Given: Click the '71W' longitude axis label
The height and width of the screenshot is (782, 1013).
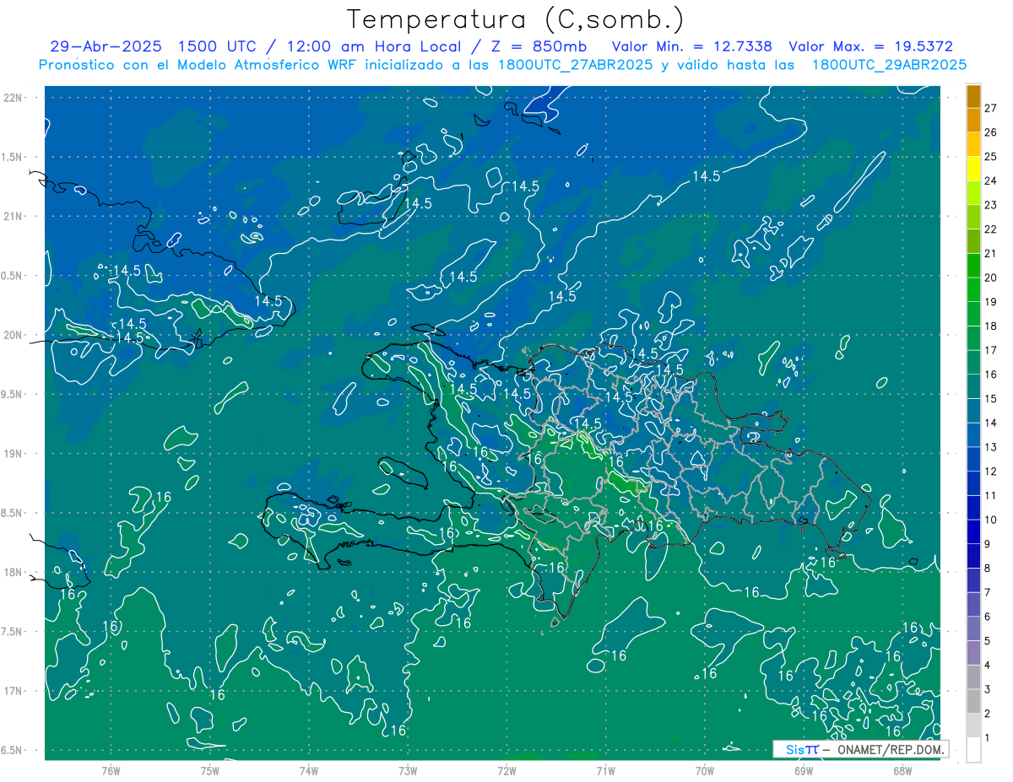Looking at the screenshot, I should [x=605, y=771].
